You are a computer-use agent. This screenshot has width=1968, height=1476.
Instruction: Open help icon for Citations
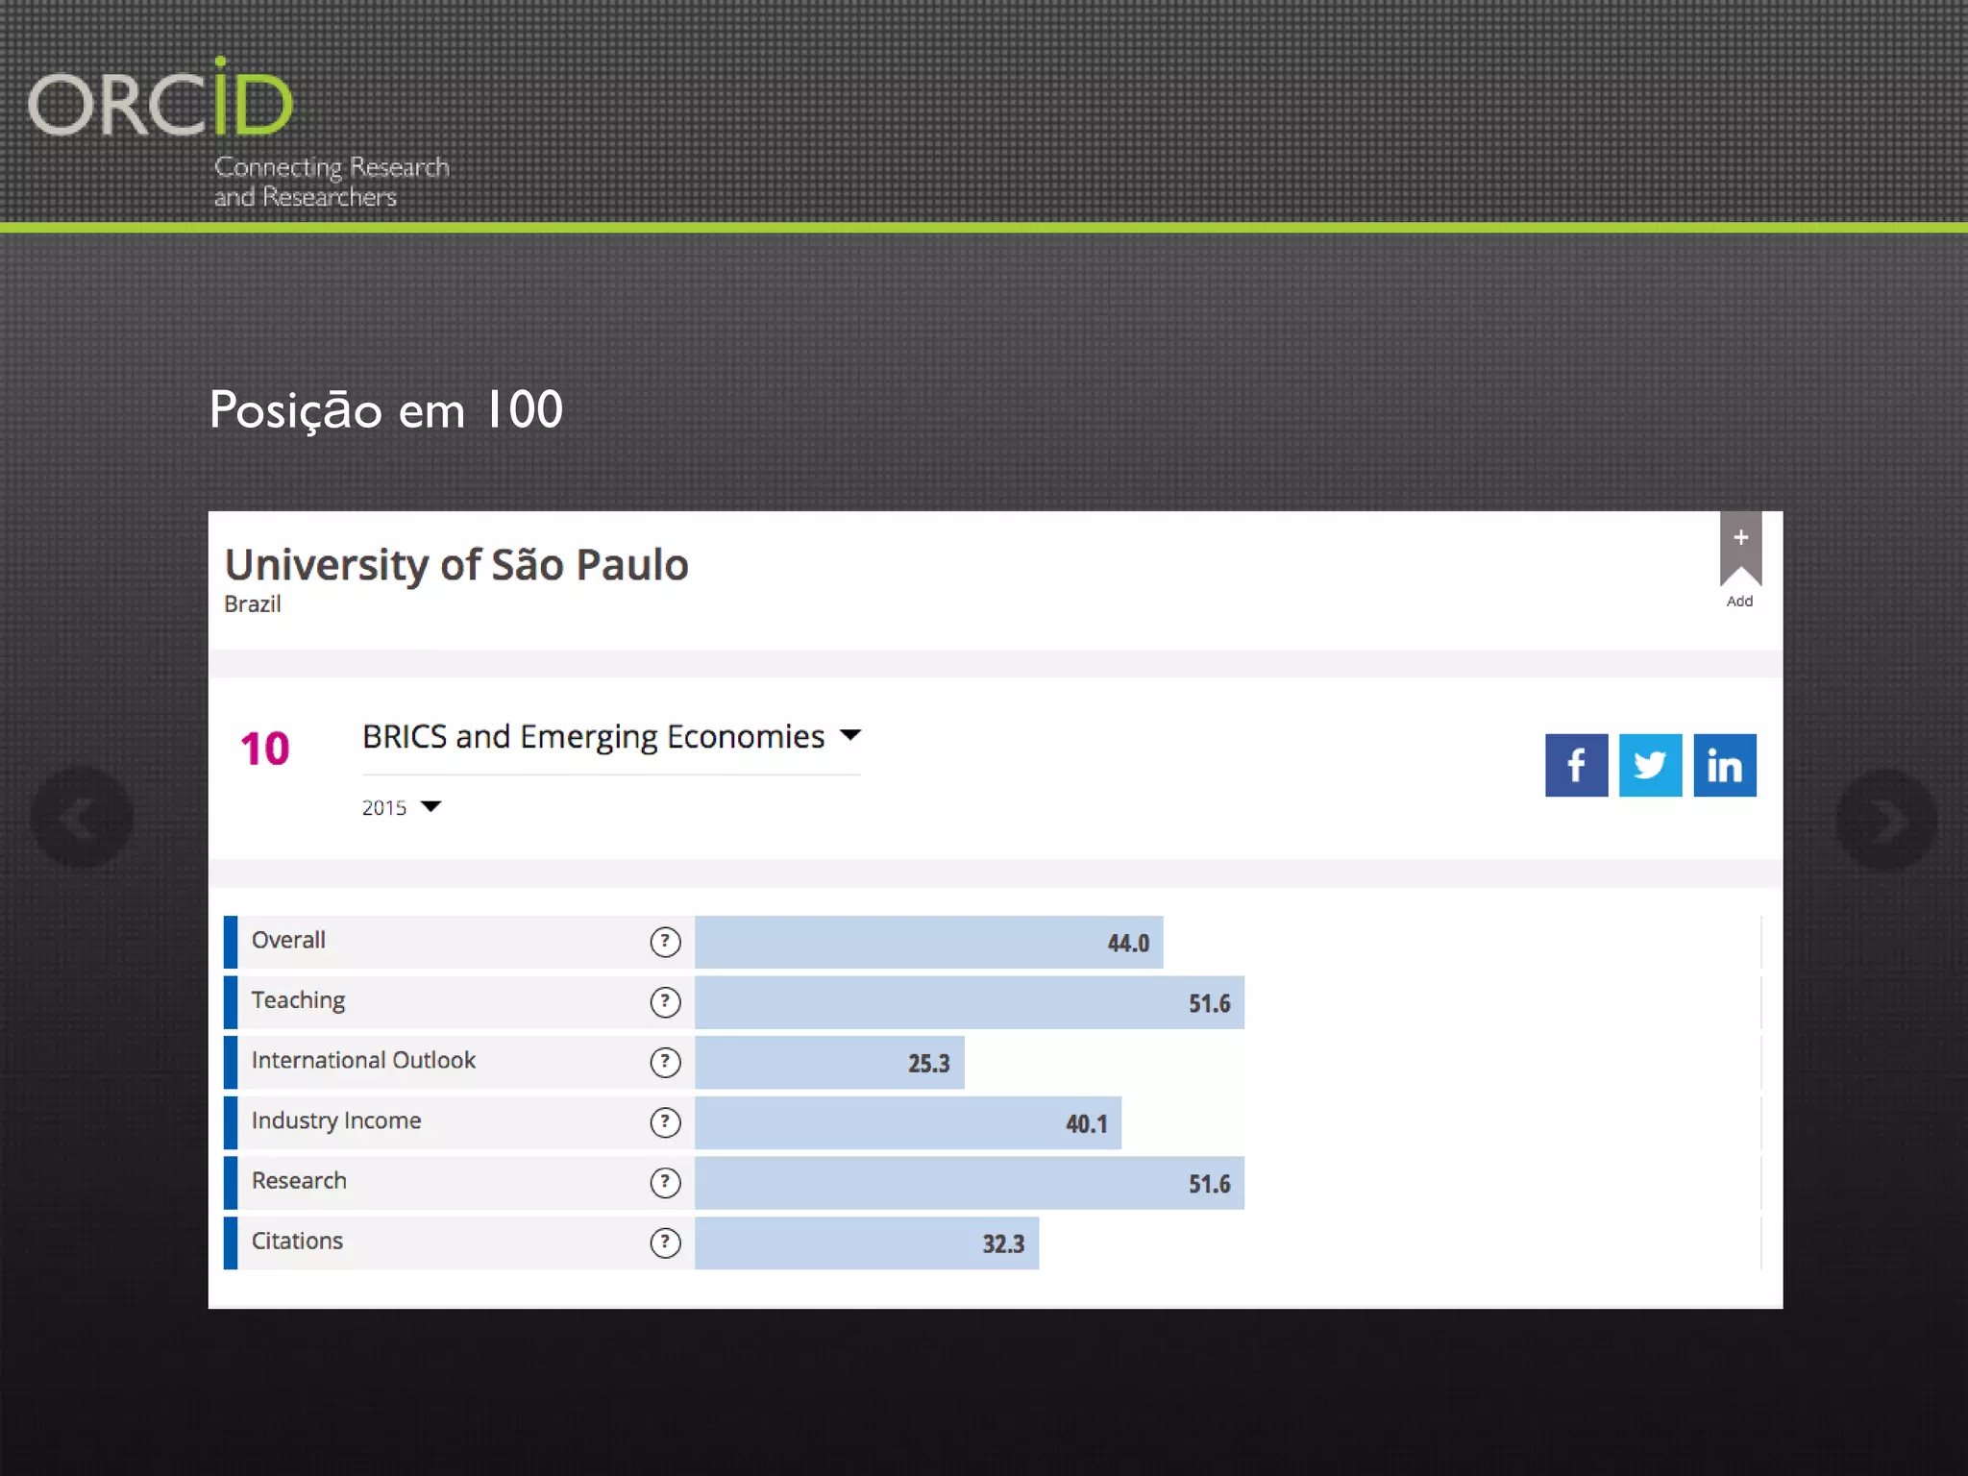pos(665,1242)
